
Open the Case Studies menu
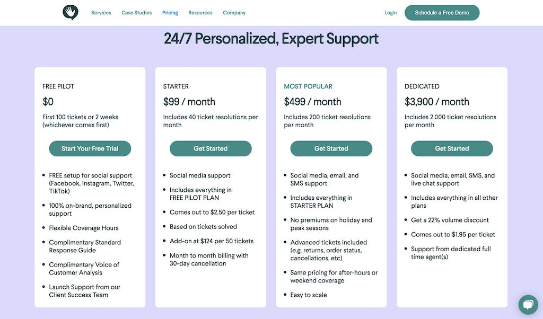point(136,13)
